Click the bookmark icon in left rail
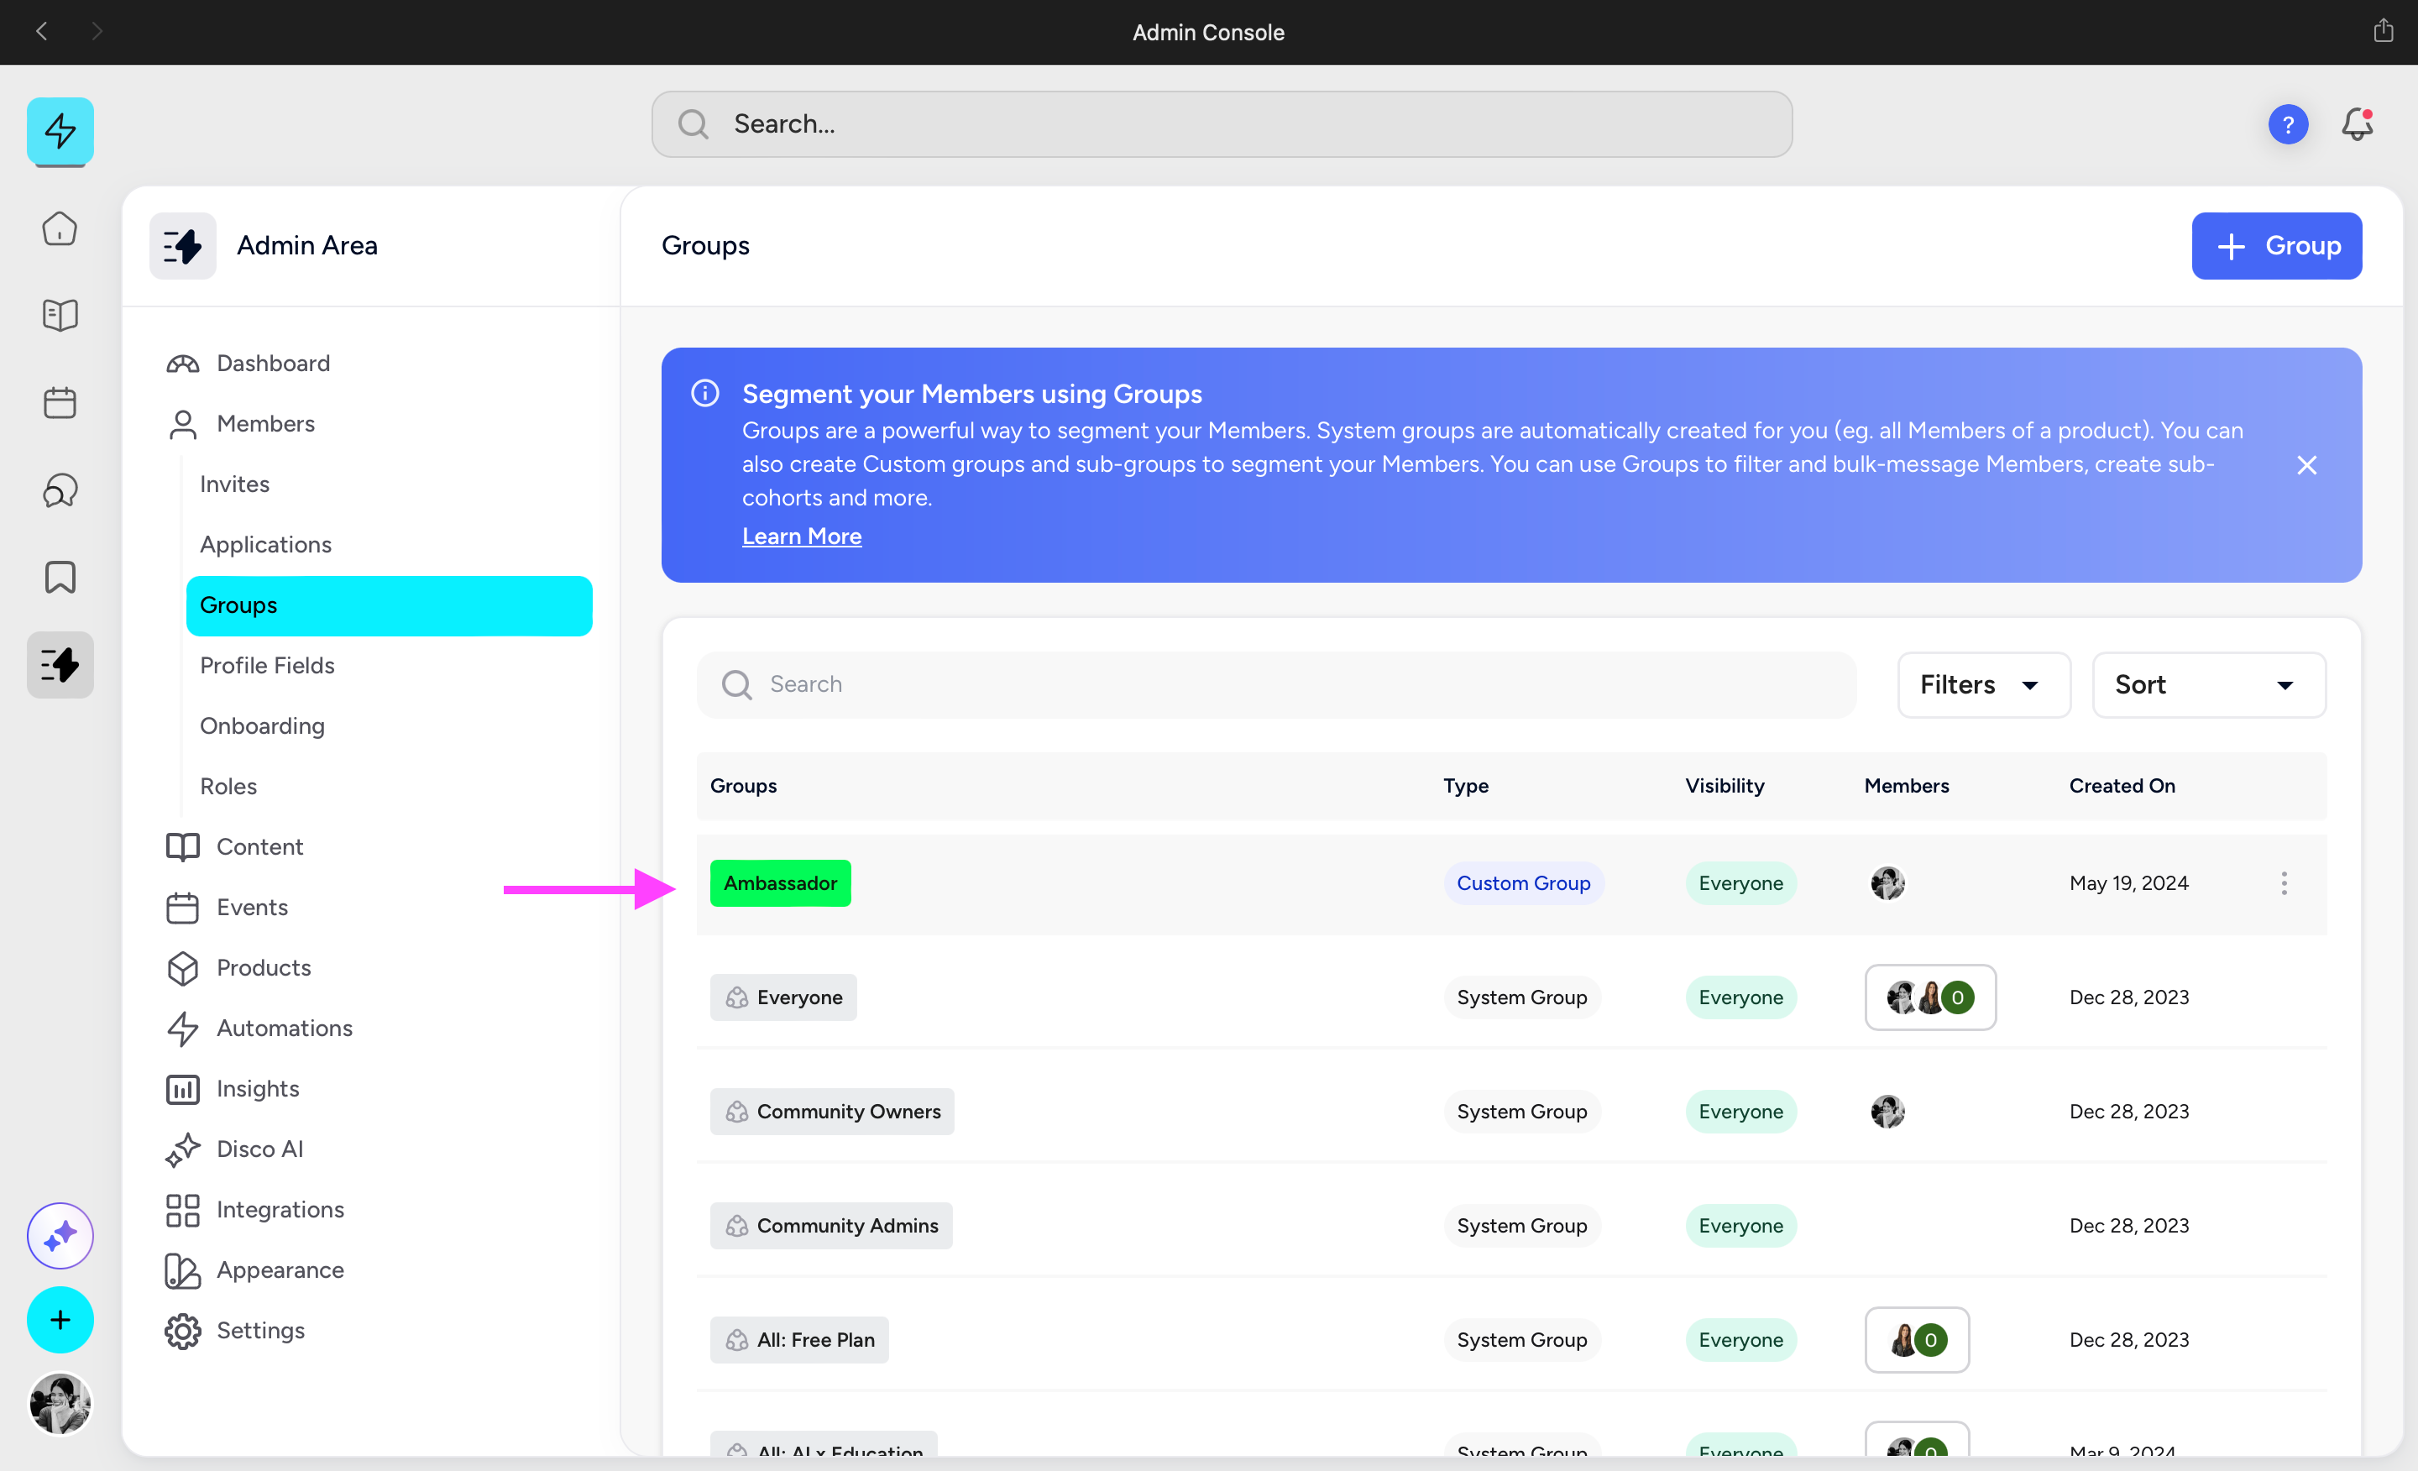 point(60,577)
